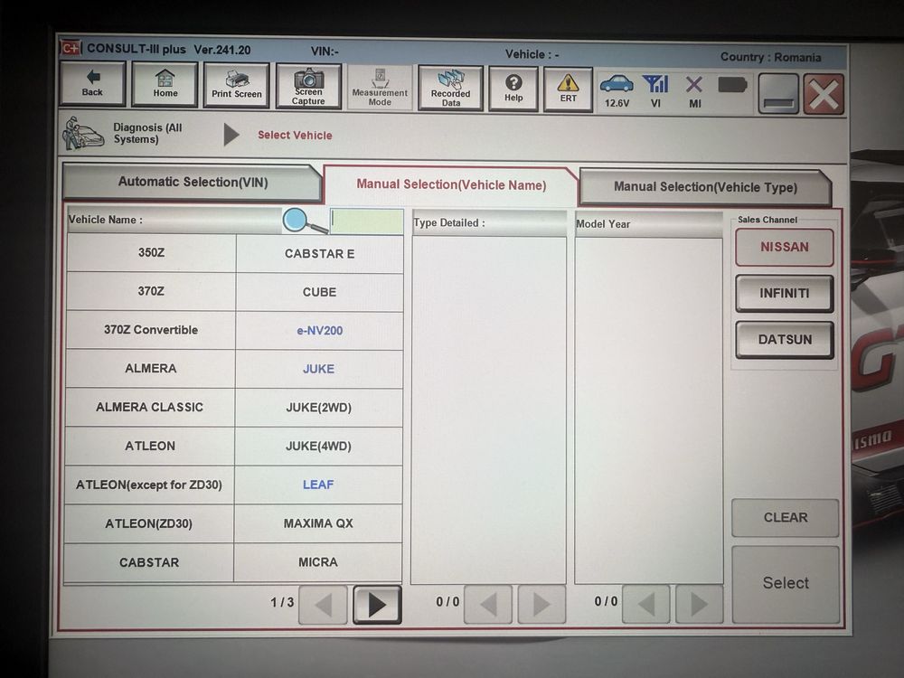Choose DATSUN sales channel
The width and height of the screenshot is (904, 678).
[x=785, y=340]
